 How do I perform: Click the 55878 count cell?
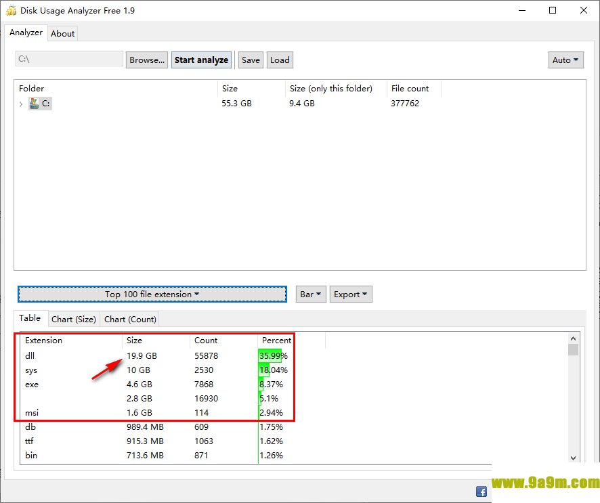tap(207, 355)
